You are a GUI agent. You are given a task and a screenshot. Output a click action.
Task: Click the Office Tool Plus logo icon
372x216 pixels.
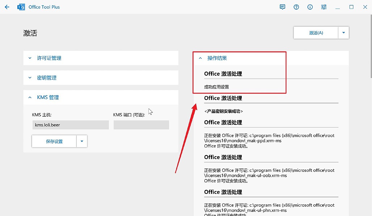coord(21,7)
